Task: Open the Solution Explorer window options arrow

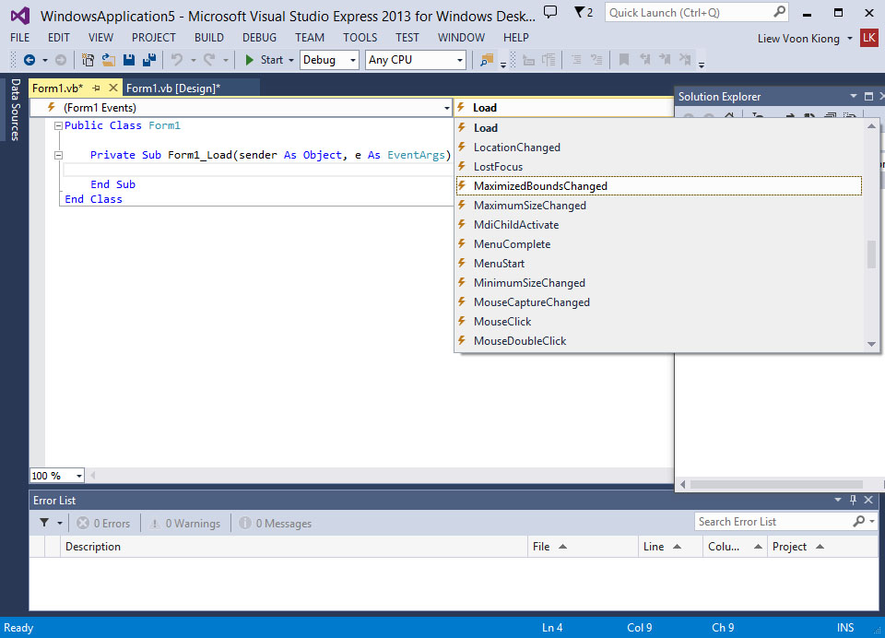Action: pyautogui.click(x=854, y=97)
